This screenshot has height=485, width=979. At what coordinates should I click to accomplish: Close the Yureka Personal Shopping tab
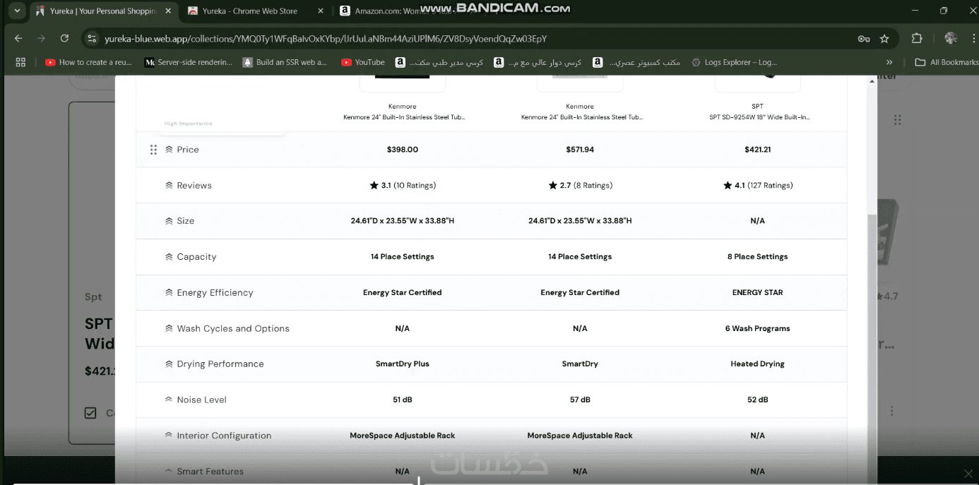(169, 11)
